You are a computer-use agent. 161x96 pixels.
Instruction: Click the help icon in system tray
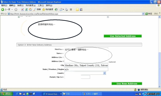[x=140, y=94]
